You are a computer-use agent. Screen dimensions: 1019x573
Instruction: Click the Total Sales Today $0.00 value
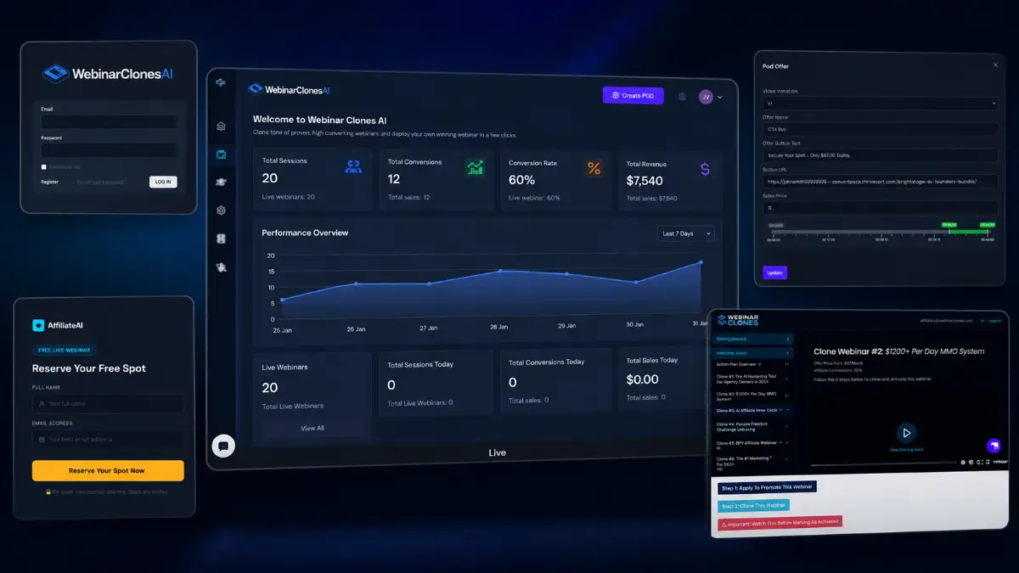click(642, 379)
